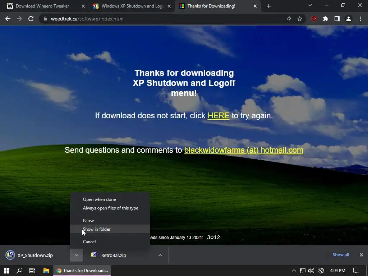Show hidden system tray icons

click(294, 271)
